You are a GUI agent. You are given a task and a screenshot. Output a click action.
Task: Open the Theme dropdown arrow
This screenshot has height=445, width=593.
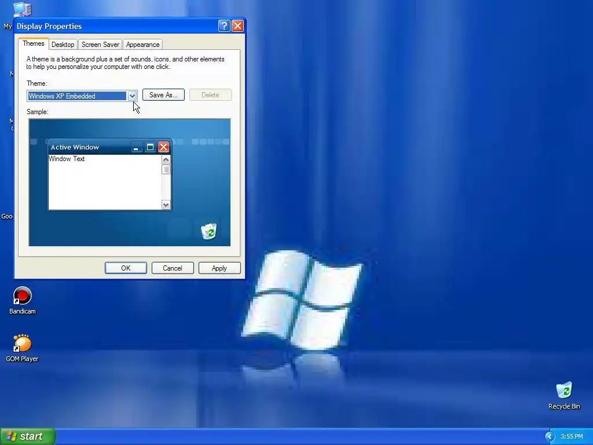click(x=132, y=96)
